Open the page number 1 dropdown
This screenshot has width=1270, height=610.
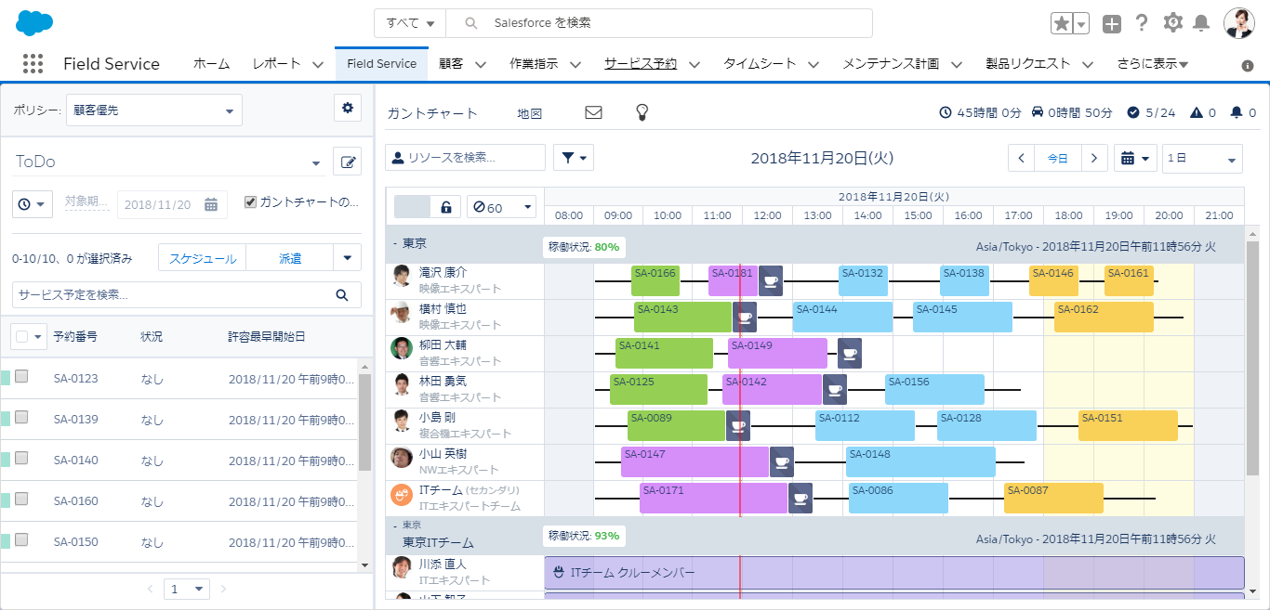click(187, 589)
